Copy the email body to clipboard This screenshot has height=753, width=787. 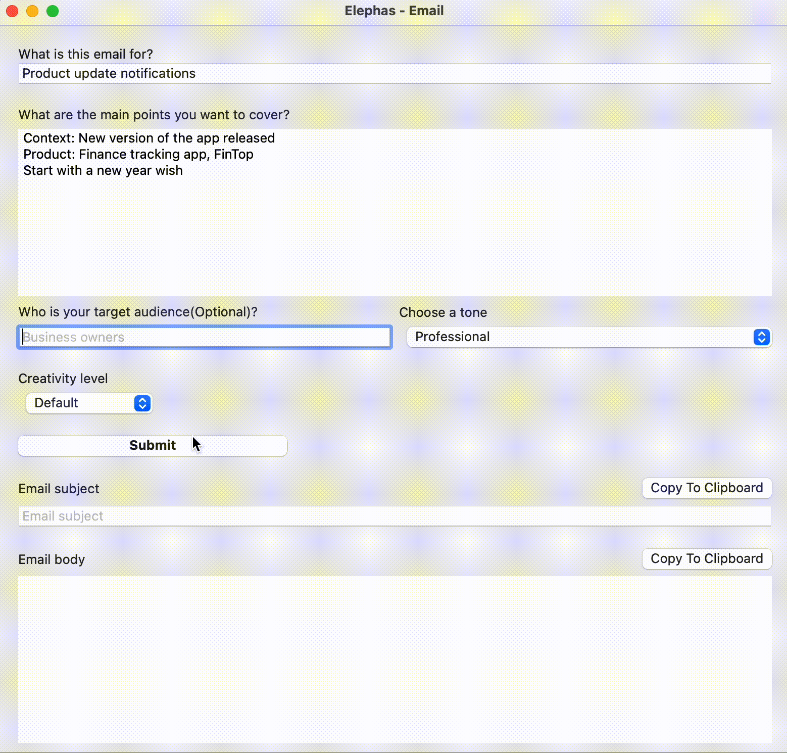[706, 559]
